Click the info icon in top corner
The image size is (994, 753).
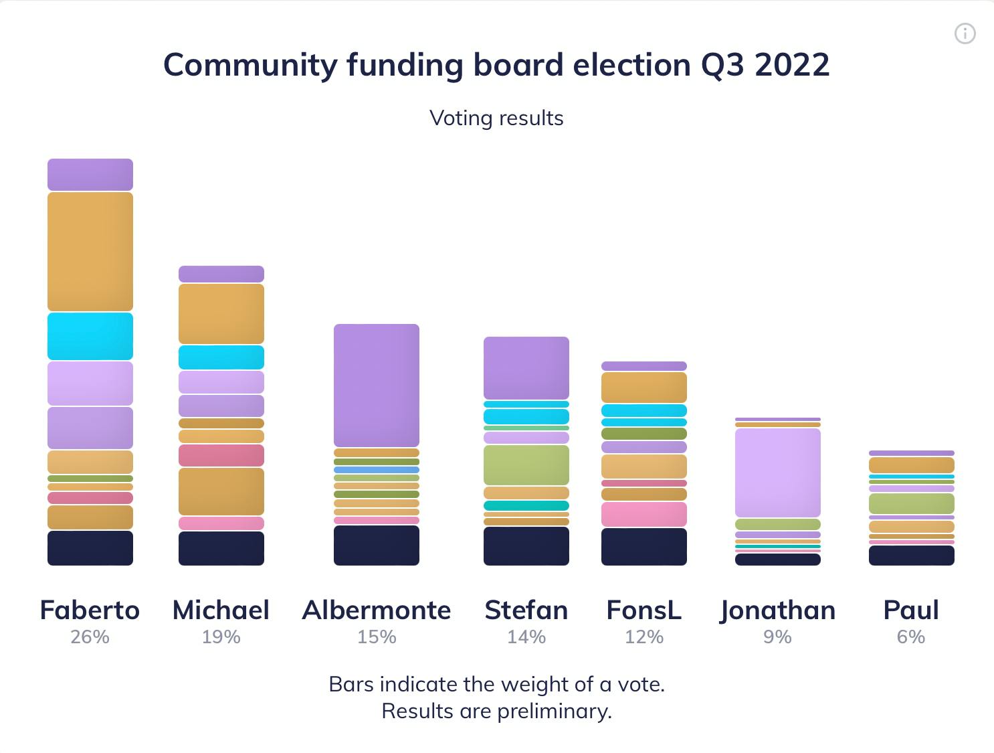pos(965,33)
